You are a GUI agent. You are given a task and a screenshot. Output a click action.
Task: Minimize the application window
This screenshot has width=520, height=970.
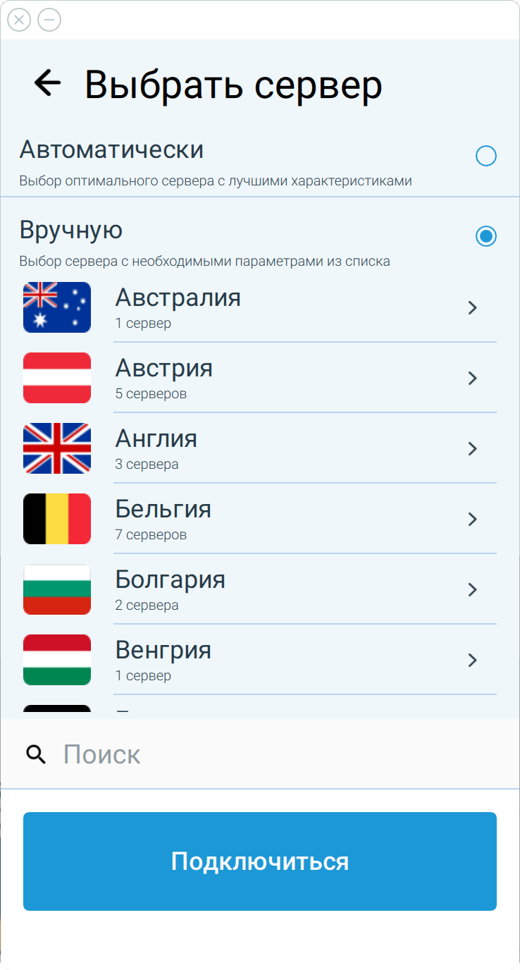click(48, 20)
